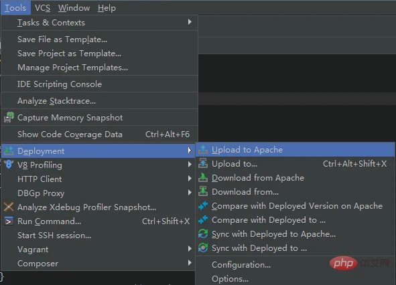Click the Upload to... icon

click(203, 163)
